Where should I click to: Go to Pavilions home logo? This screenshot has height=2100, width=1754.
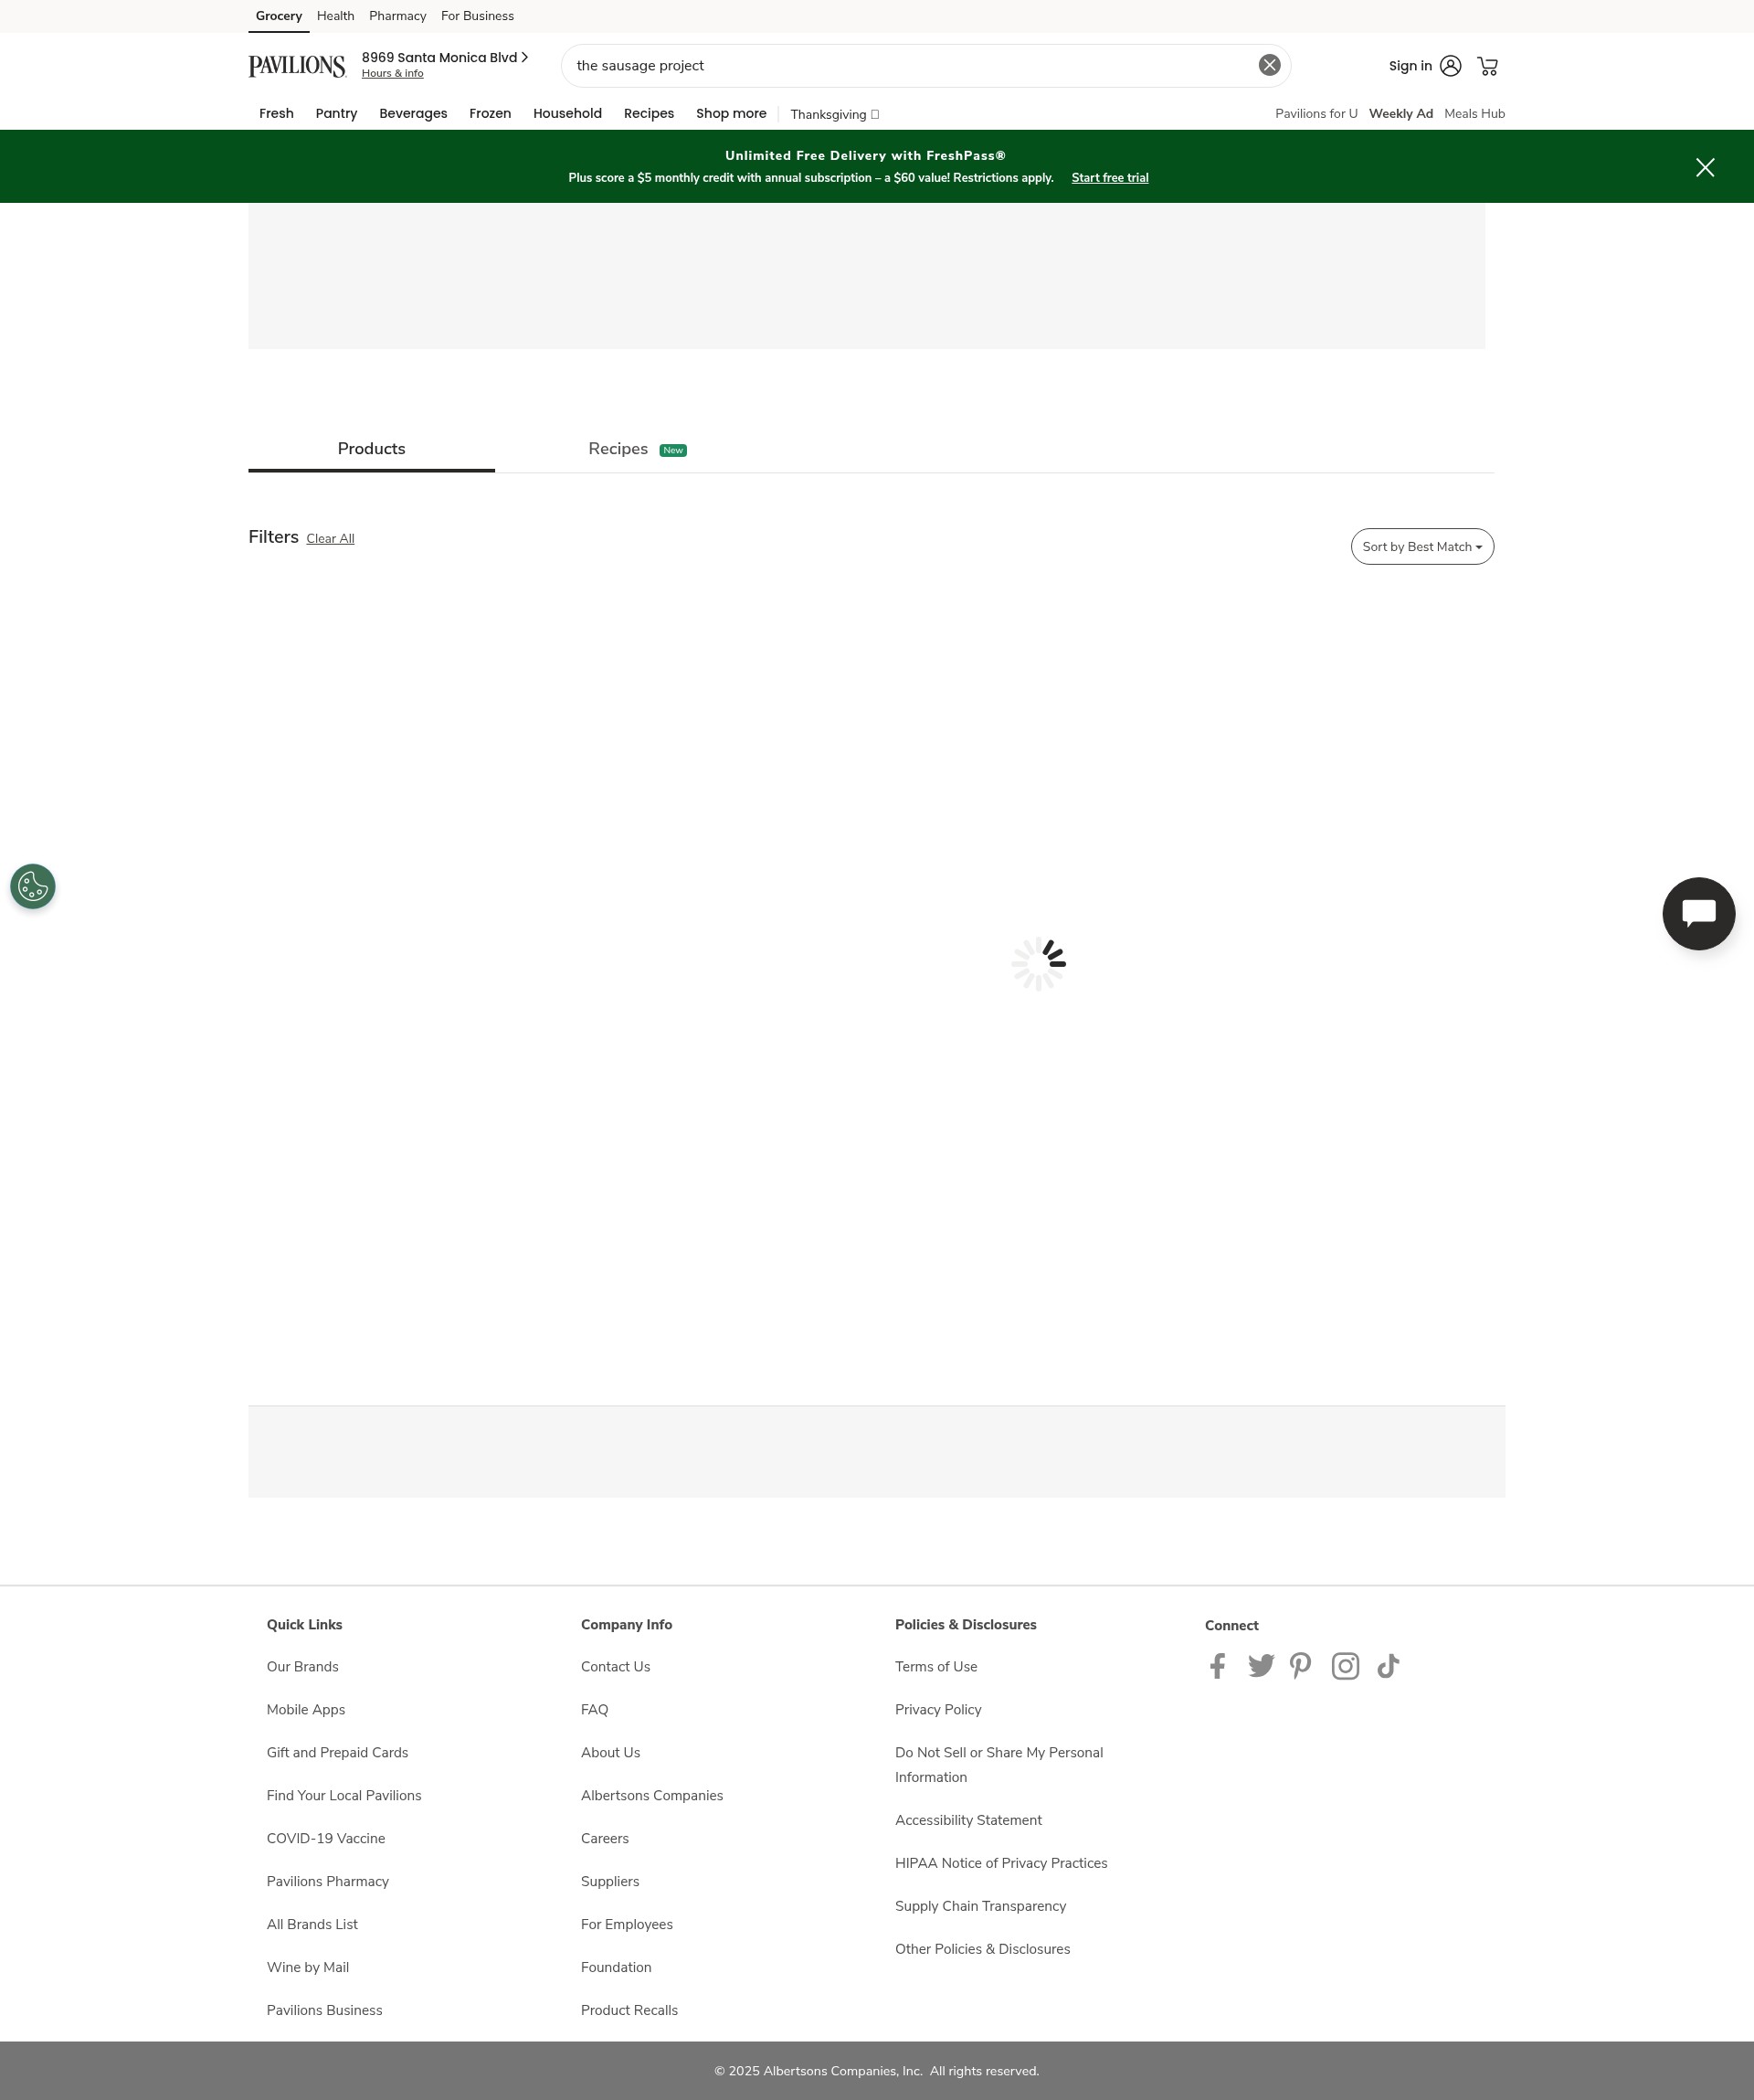pos(297,66)
